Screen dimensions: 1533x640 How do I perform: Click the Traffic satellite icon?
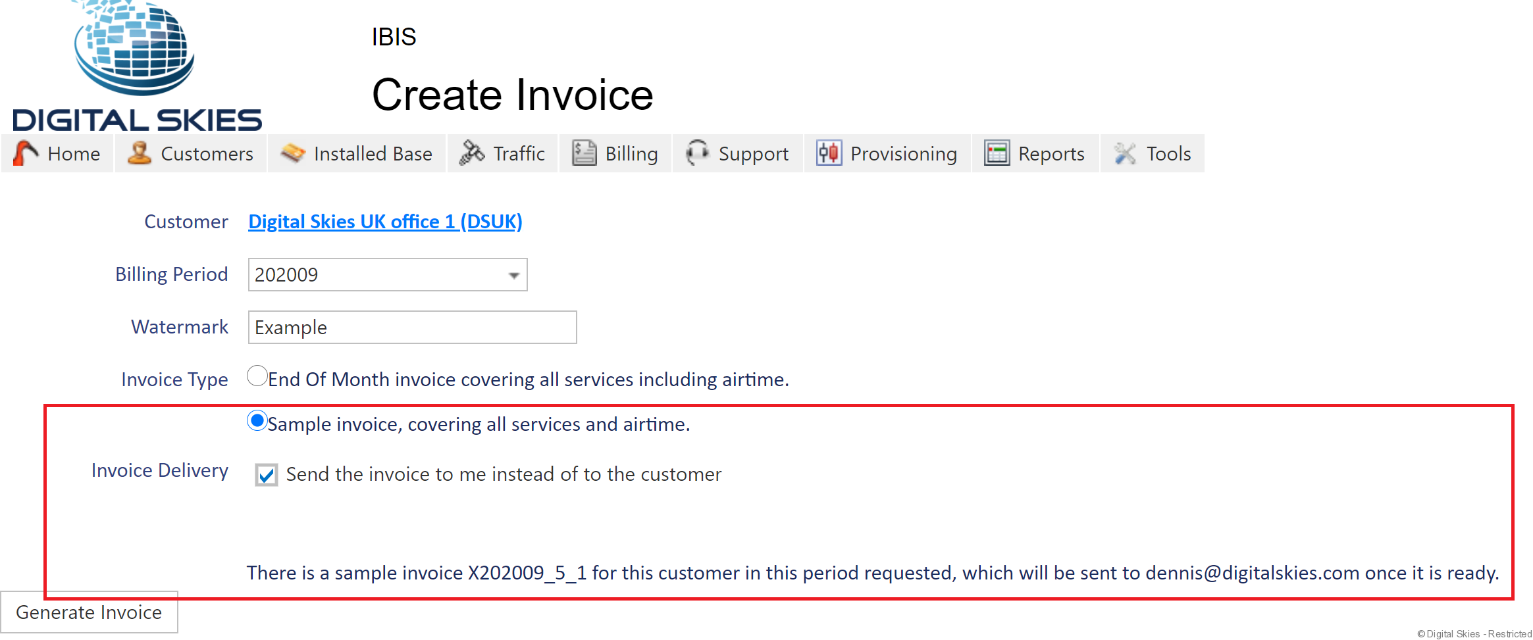point(471,153)
